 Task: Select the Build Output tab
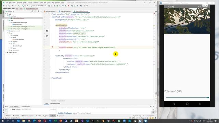point(14,106)
